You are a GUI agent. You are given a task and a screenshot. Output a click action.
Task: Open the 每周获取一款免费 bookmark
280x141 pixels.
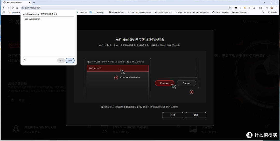117,12
